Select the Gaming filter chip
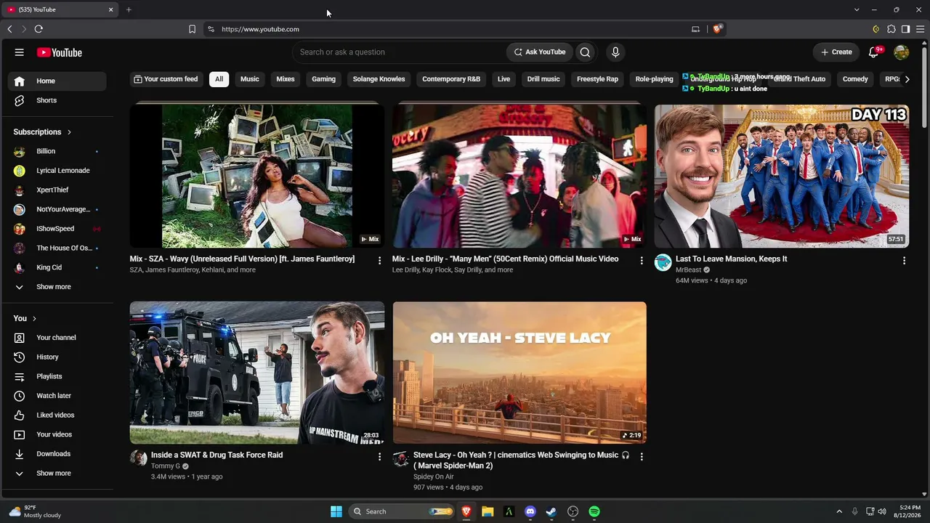The height and width of the screenshot is (523, 930). [x=324, y=79]
